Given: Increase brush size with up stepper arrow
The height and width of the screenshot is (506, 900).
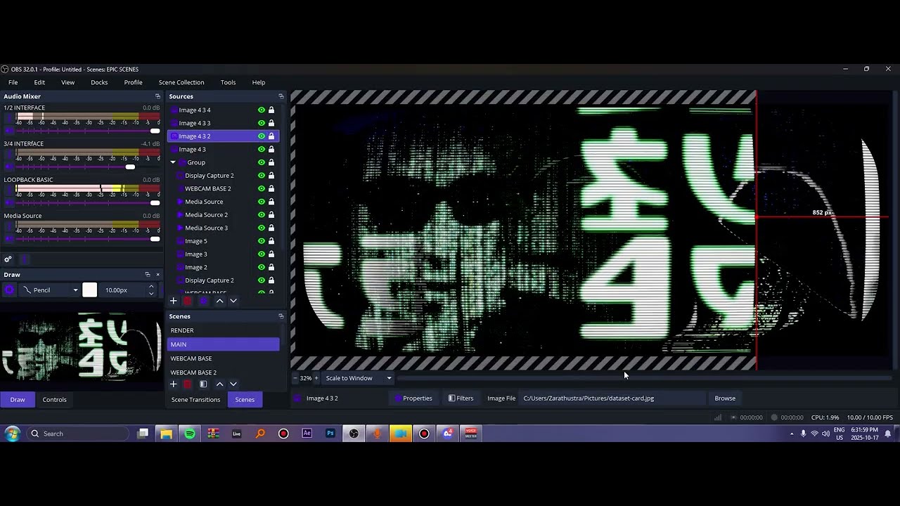Looking at the screenshot, I should tap(151, 287).
